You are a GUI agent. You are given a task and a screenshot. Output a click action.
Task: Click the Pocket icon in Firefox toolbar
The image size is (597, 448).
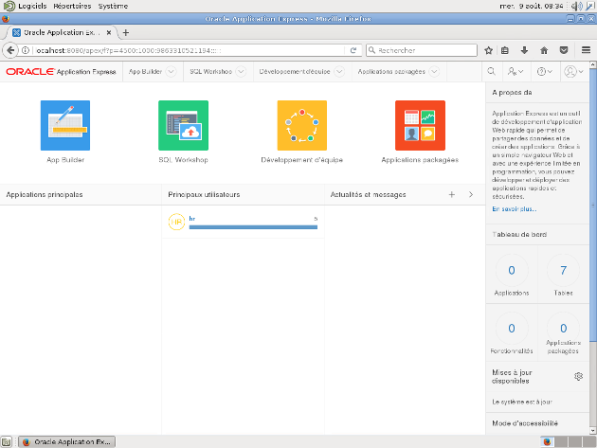564,50
